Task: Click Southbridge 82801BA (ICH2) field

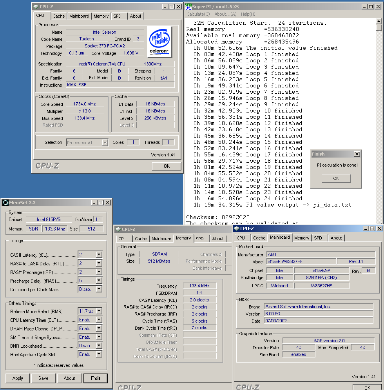Action: point(322,278)
